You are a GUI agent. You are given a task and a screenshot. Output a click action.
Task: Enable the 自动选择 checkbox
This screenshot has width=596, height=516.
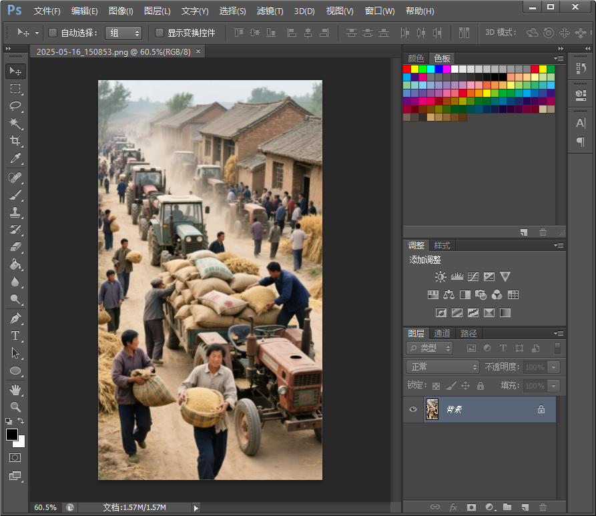53,33
